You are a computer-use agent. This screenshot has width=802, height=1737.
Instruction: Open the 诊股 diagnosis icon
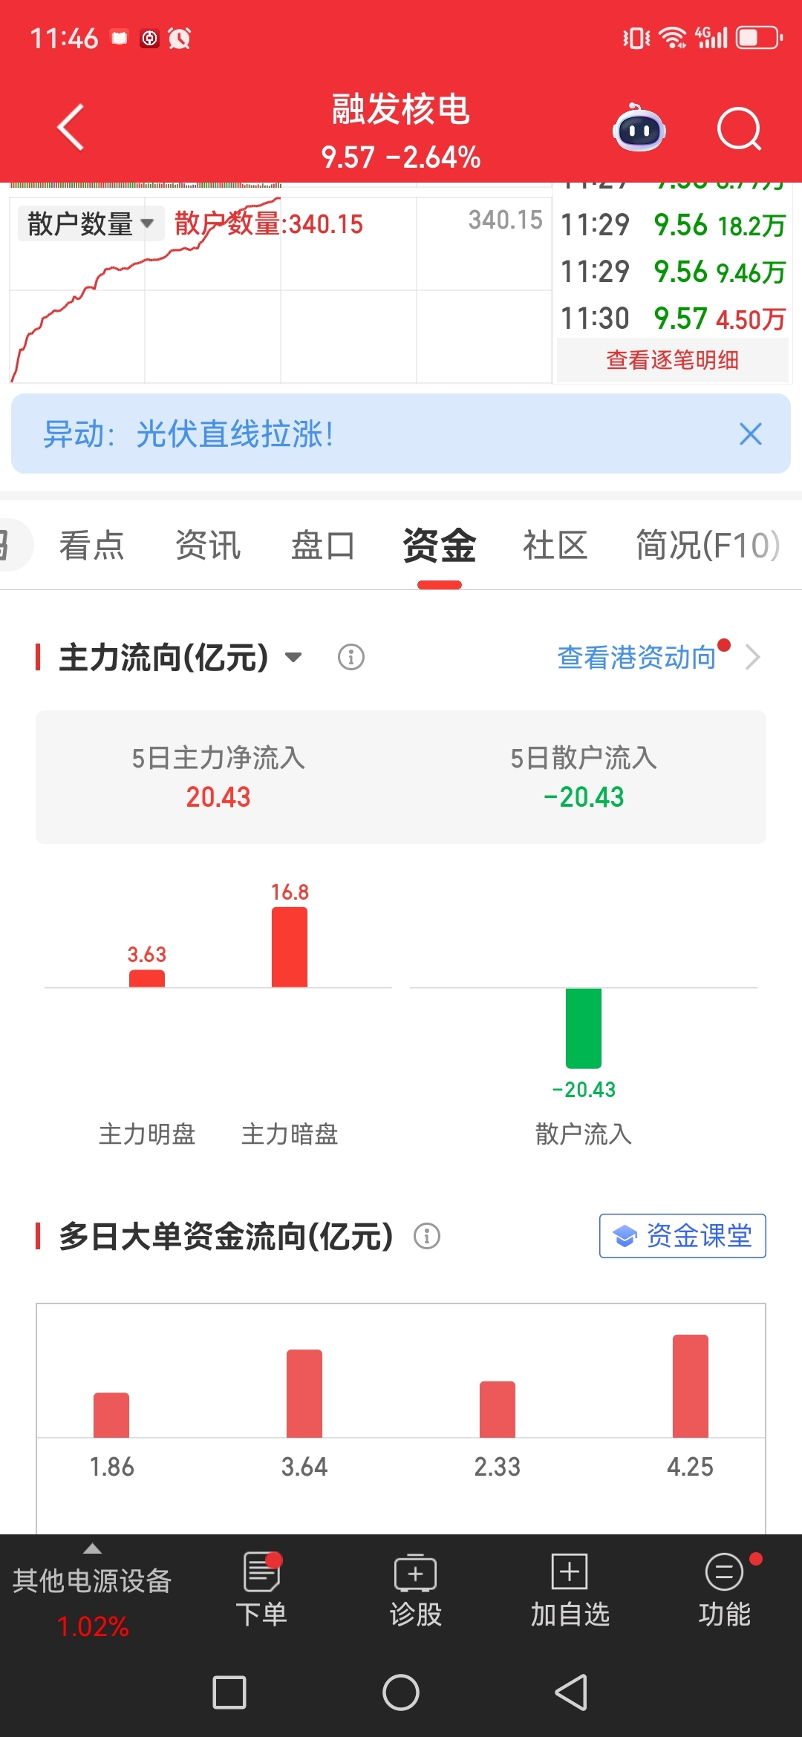pyautogui.click(x=416, y=1590)
